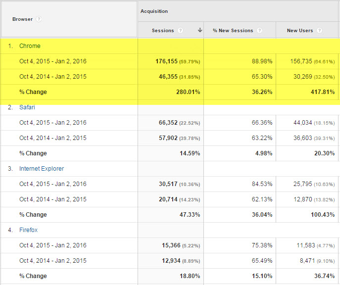Open the Firefox browser link

28,230
